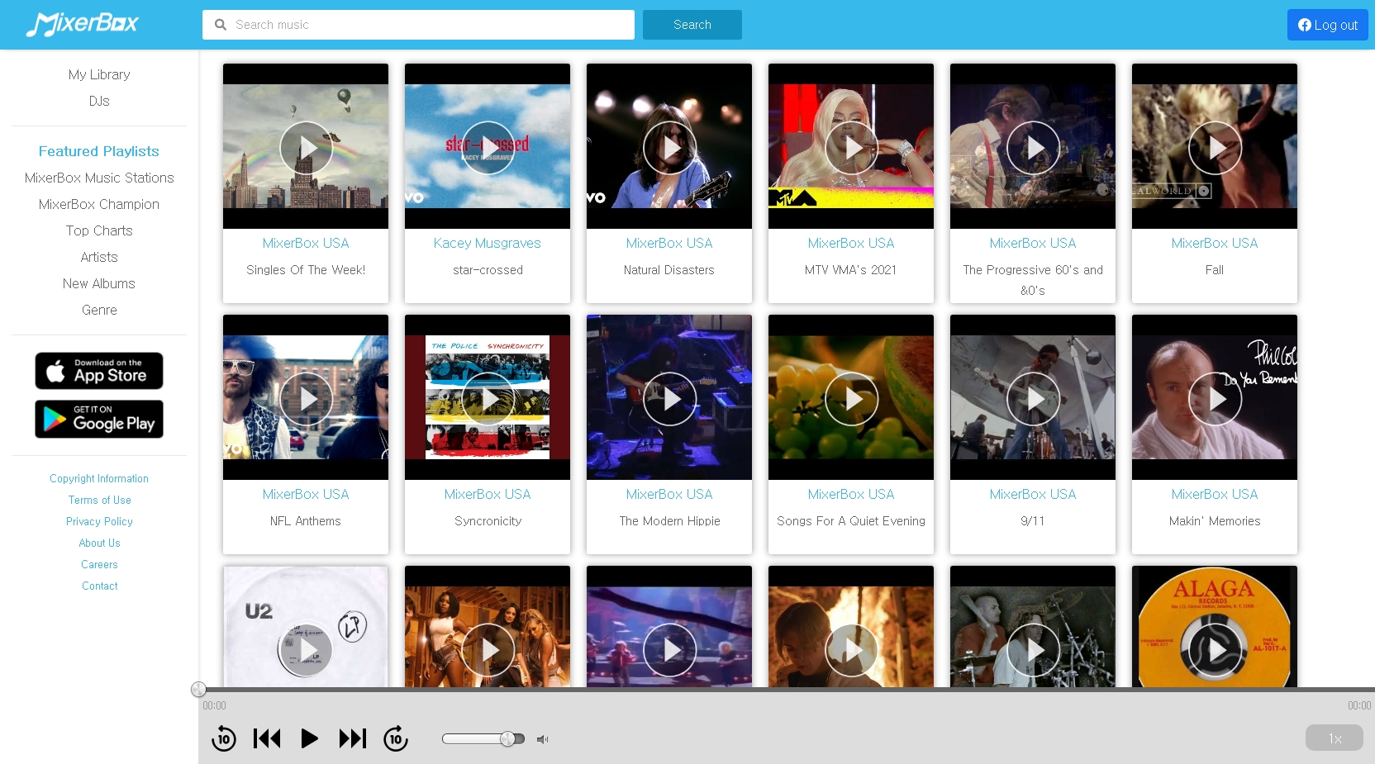Open Copyright Information link
Screen dimensions: 1375x764
coord(99,478)
